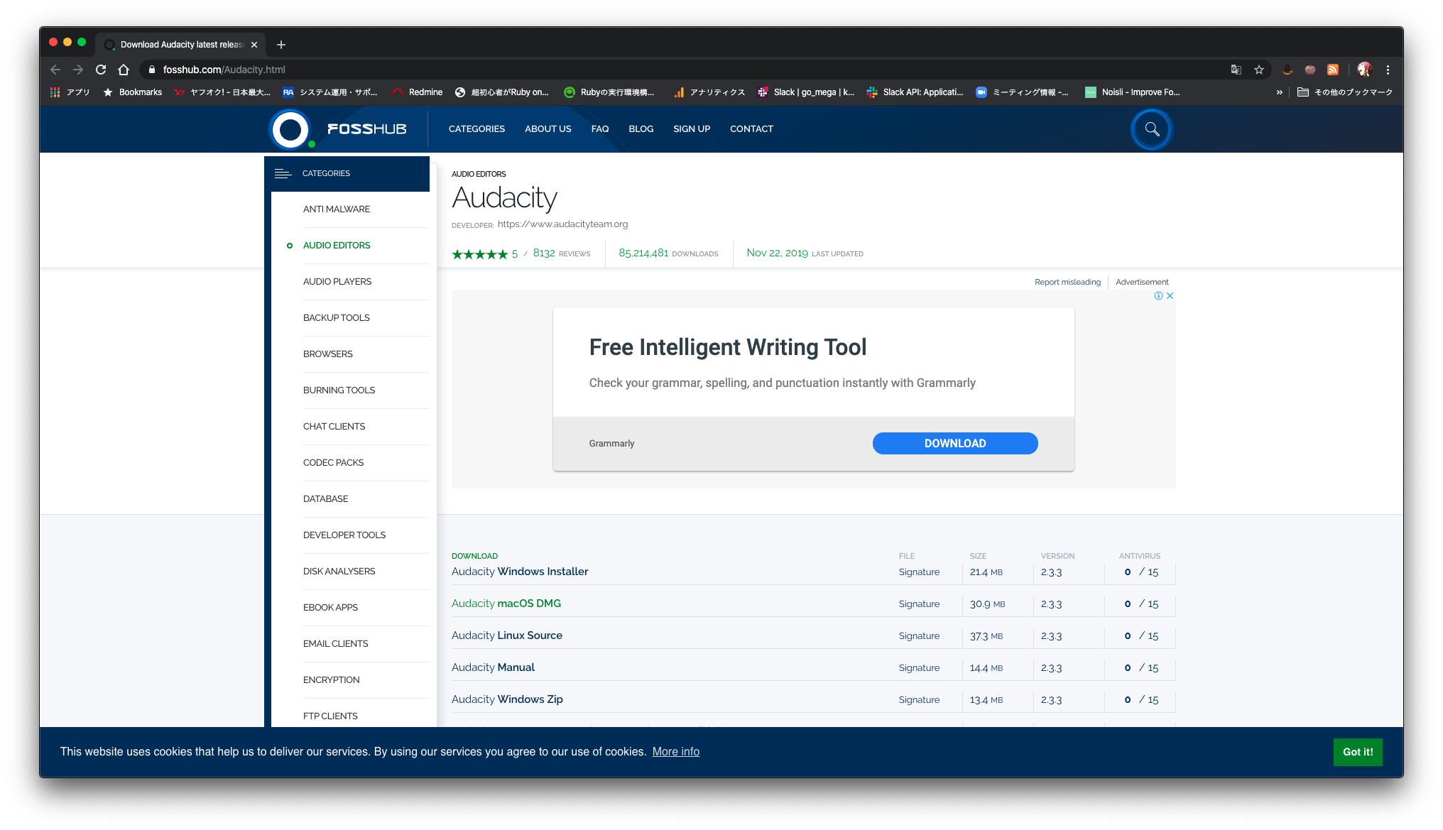Click the browser reload icon

pyautogui.click(x=101, y=70)
